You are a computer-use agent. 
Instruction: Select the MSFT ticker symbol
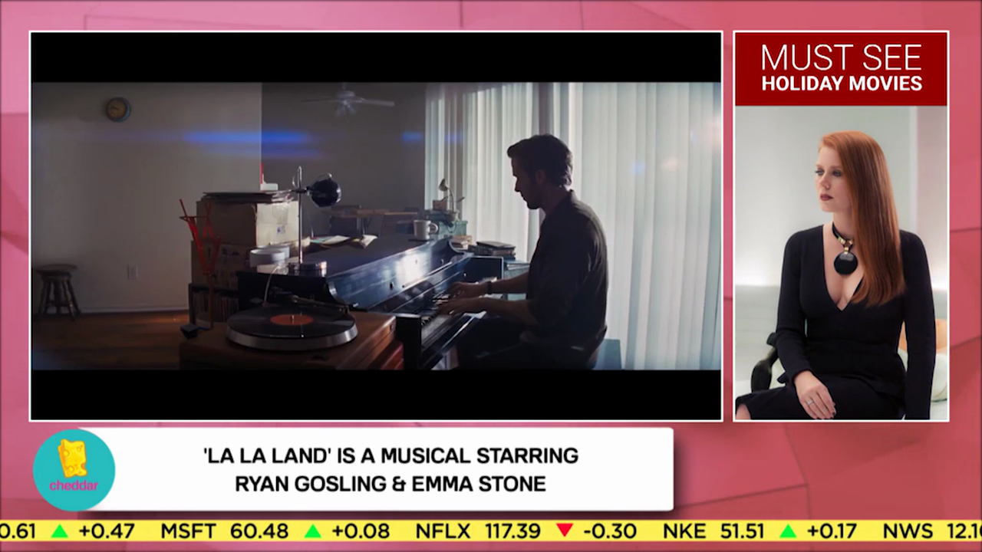[188, 531]
